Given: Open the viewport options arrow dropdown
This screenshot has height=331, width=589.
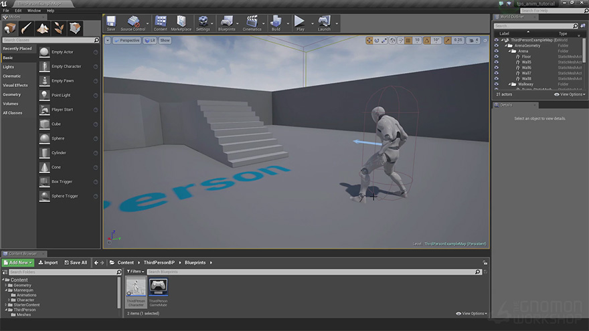Looking at the screenshot, I should click(108, 41).
